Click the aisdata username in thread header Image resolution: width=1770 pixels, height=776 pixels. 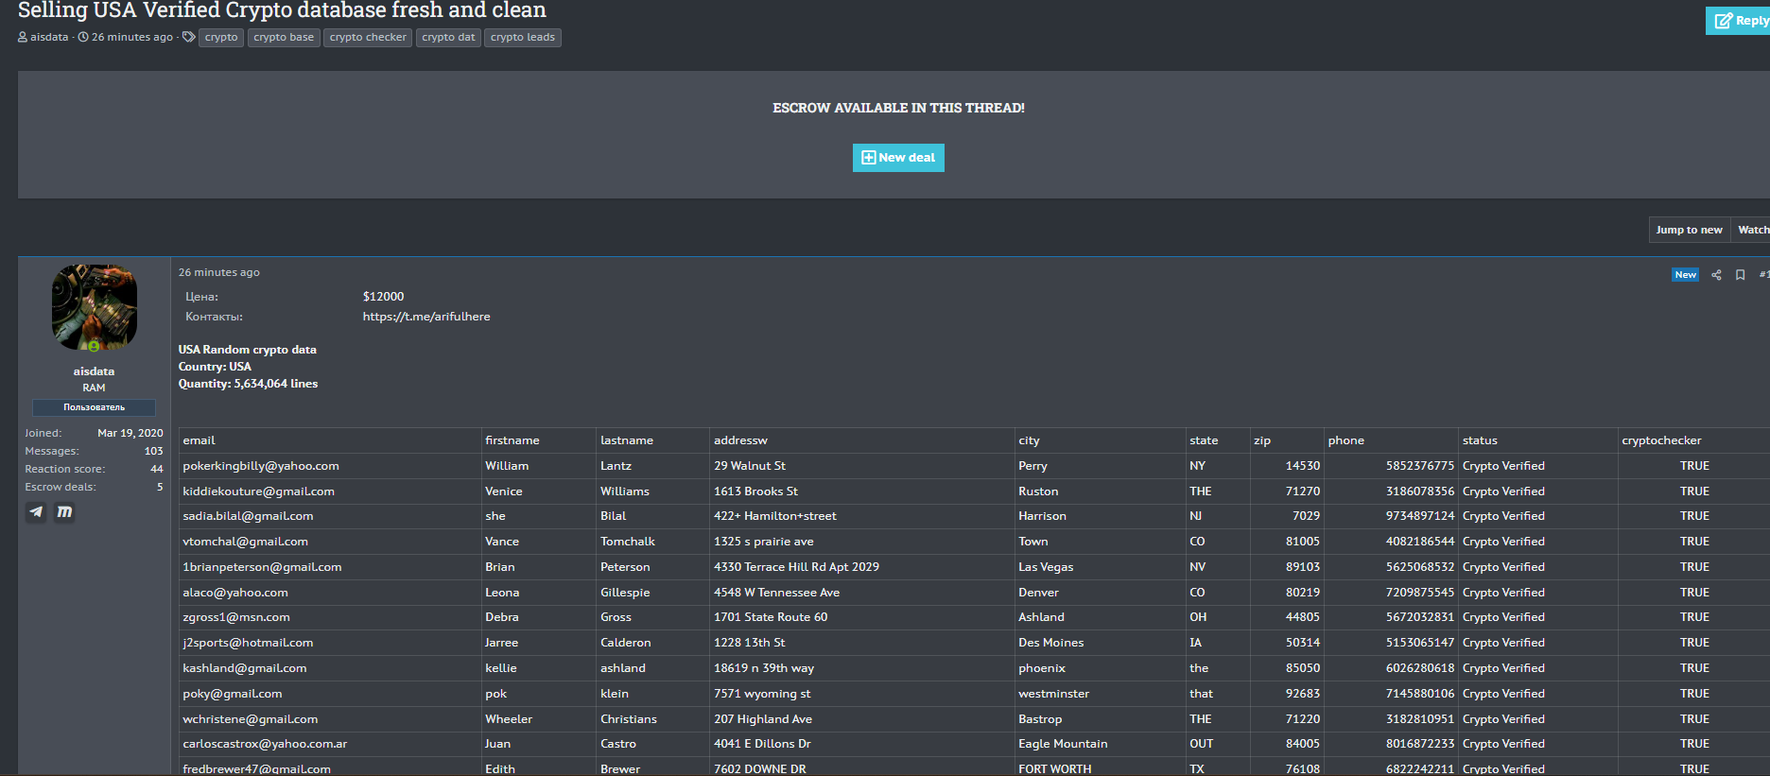49,38
